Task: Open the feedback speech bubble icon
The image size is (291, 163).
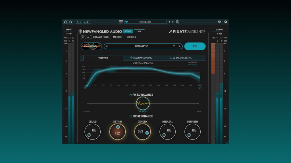Action: point(219,22)
